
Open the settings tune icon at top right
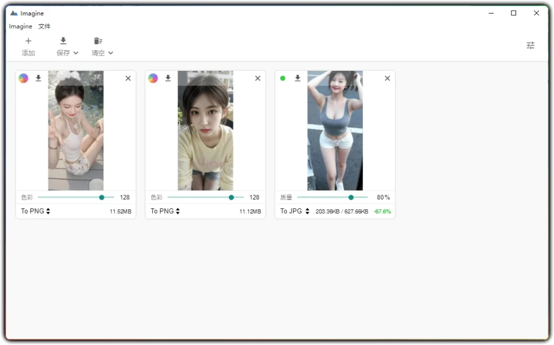click(x=530, y=45)
